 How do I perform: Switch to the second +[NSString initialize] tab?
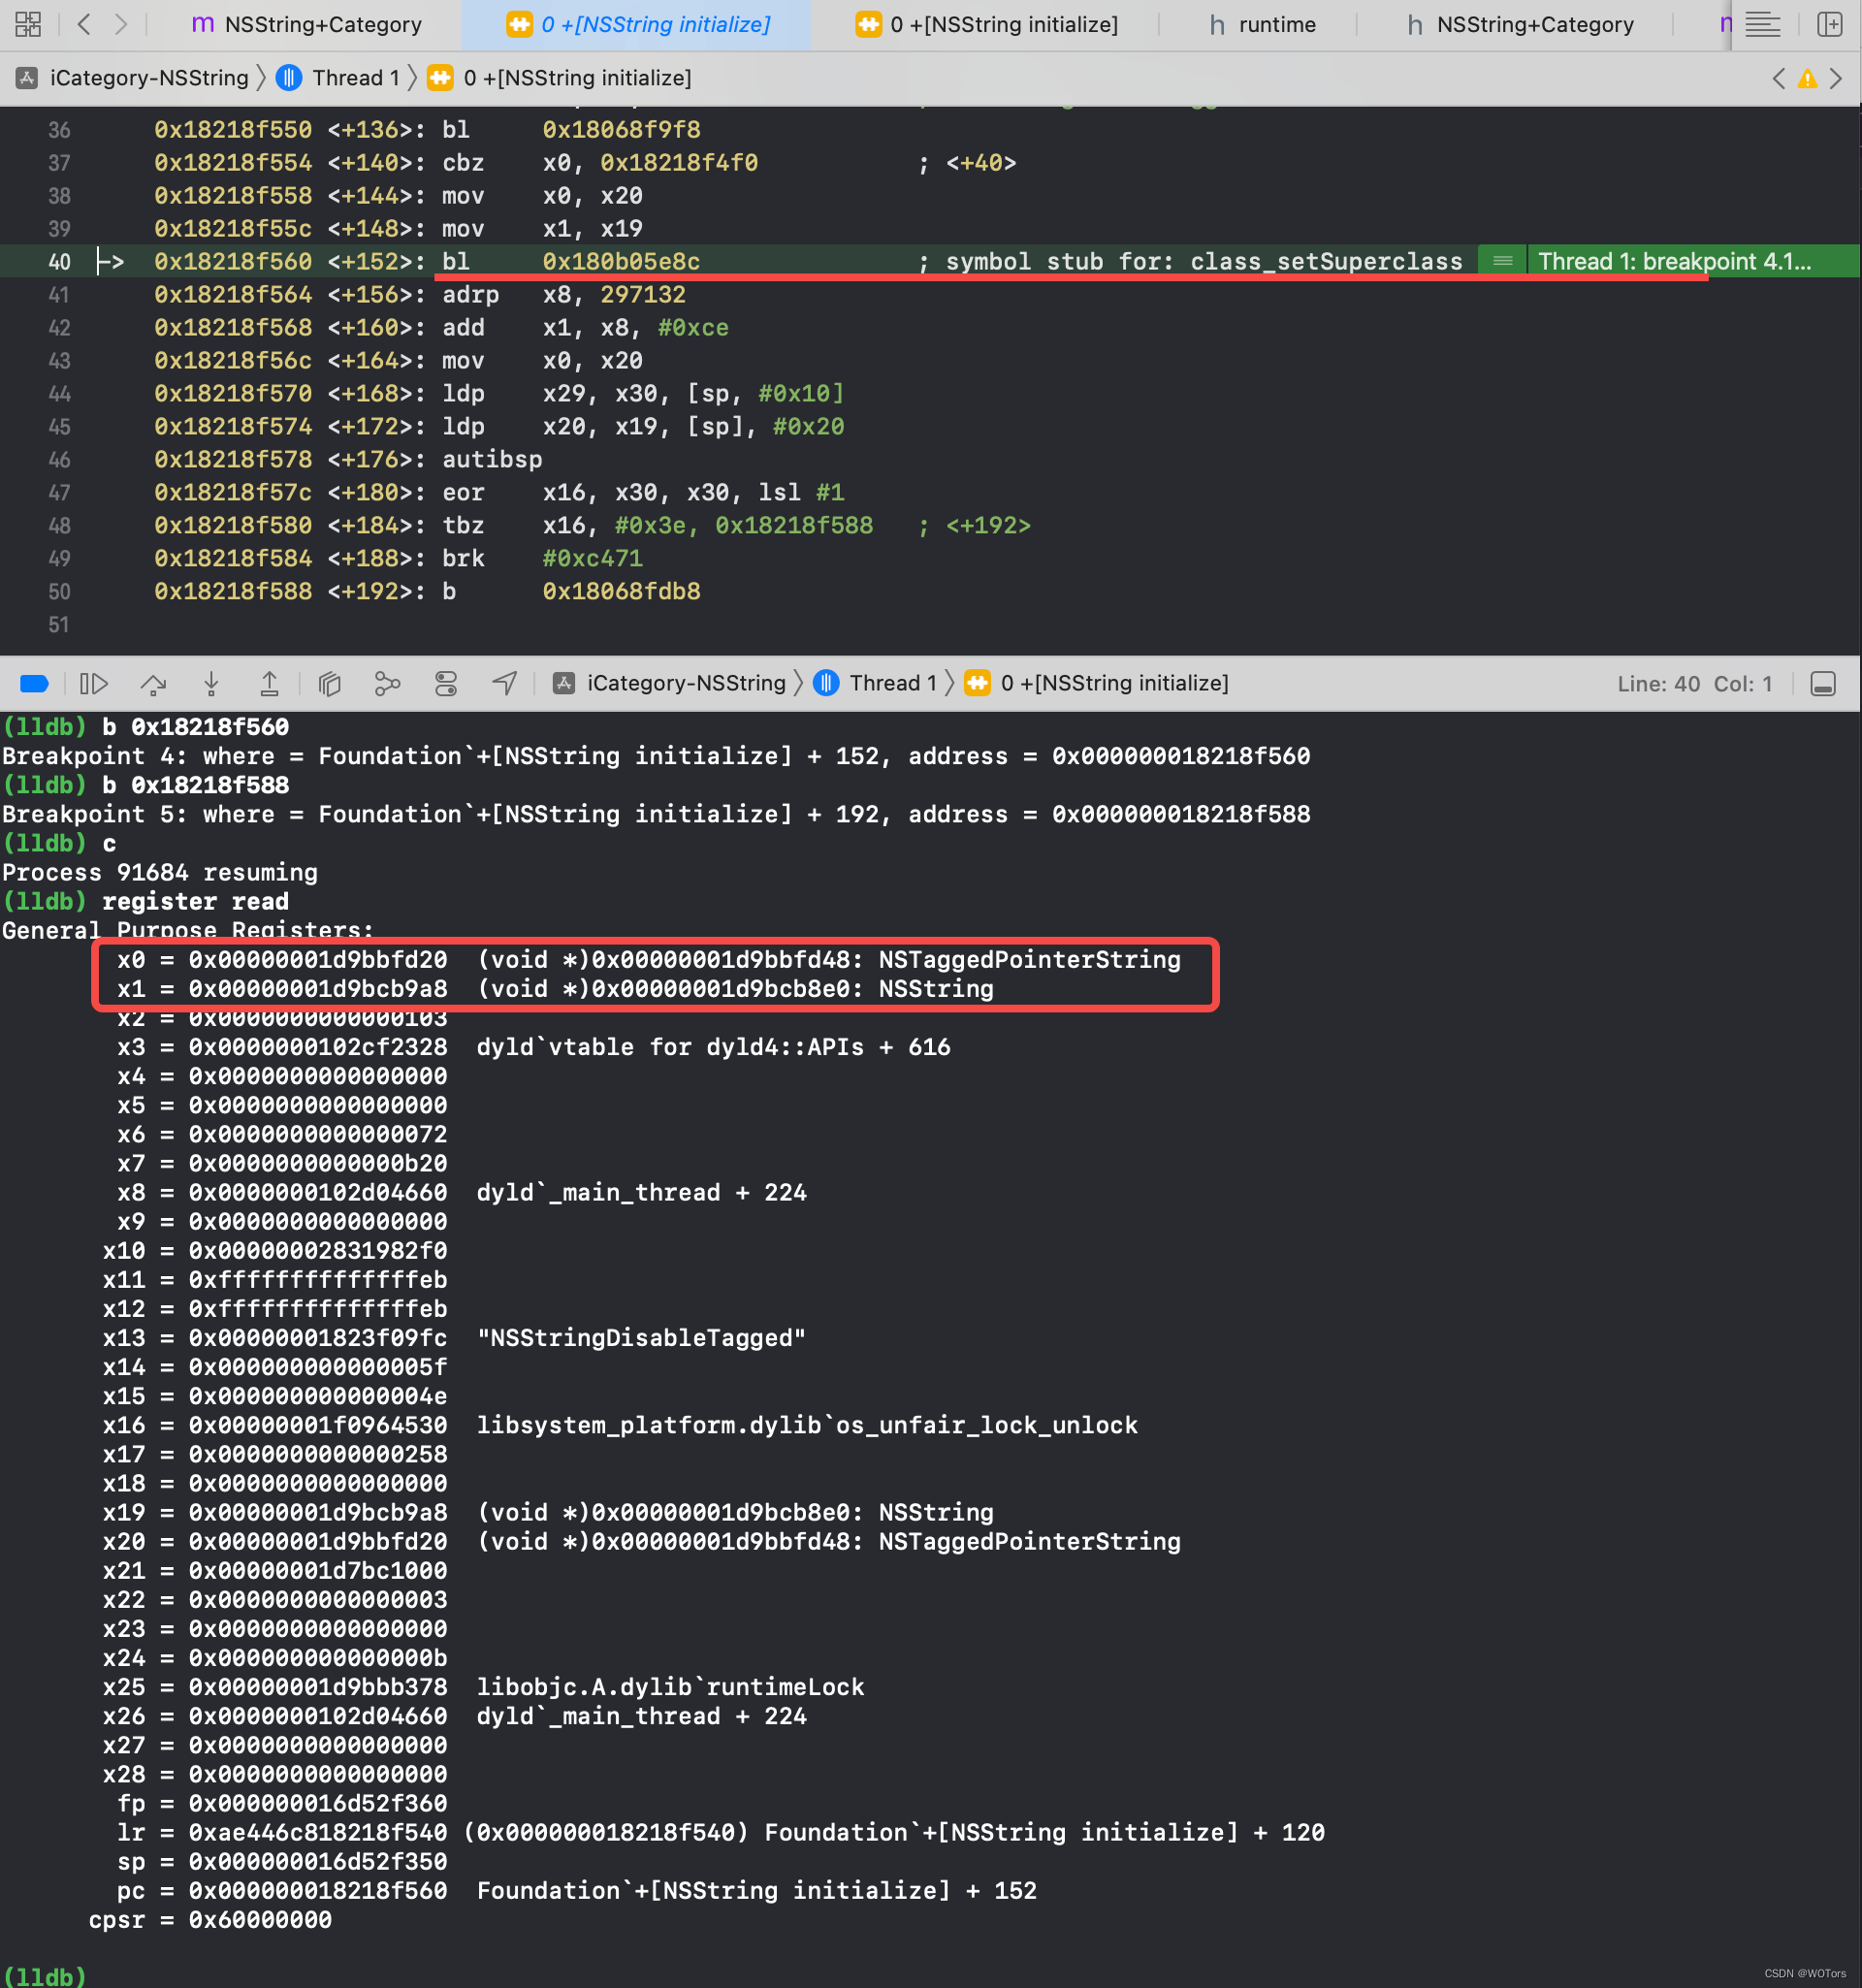(987, 24)
